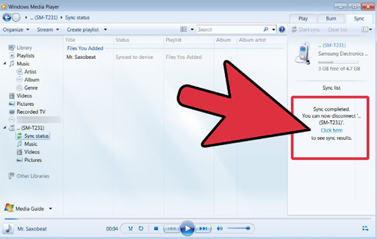Click Start sync
The width and height of the screenshot is (377, 239).
click(x=305, y=29)
